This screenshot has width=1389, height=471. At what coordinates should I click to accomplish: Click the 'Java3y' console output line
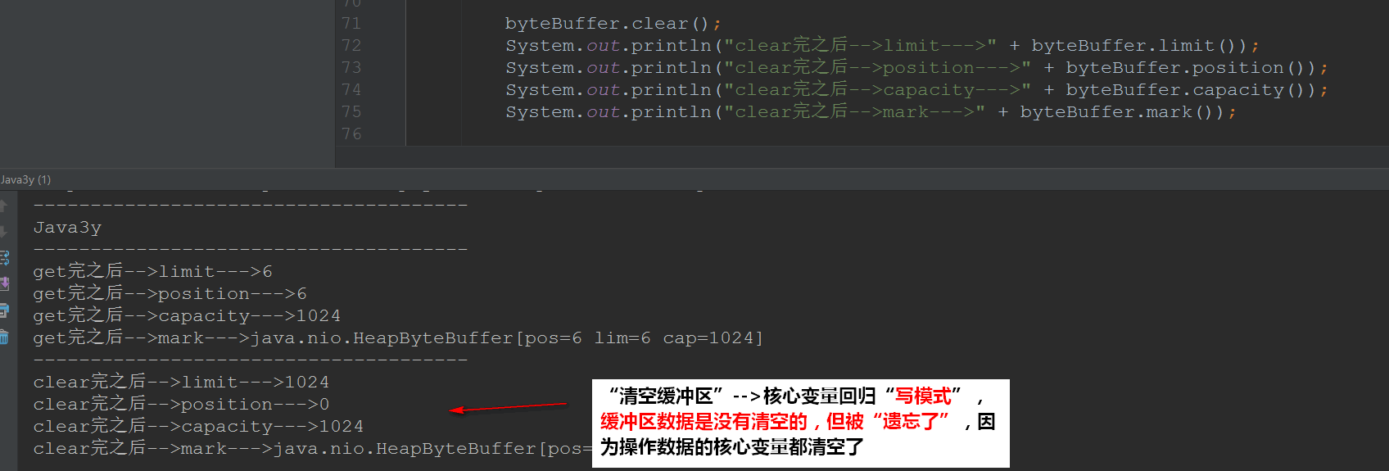67,228
